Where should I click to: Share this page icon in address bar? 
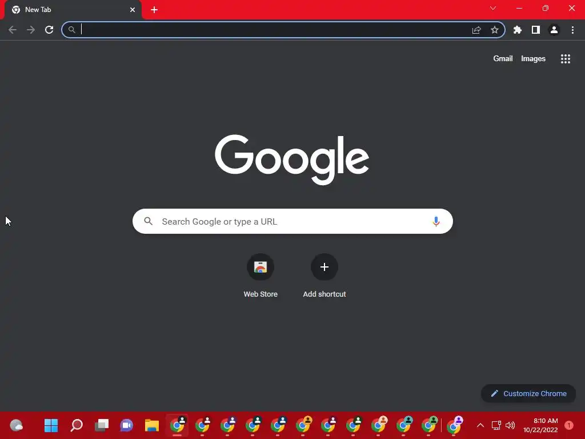tap(476, 30)
